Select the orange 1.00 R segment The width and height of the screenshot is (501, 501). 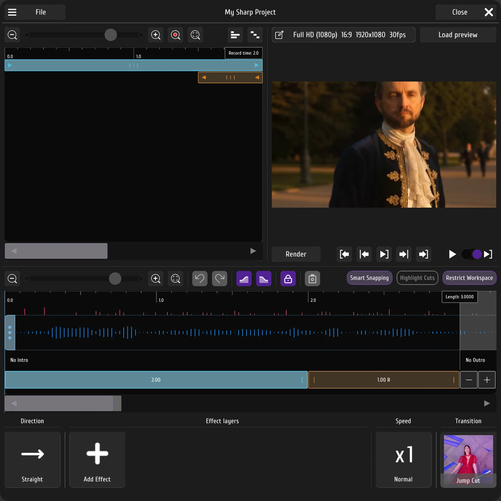coord(384,380)
